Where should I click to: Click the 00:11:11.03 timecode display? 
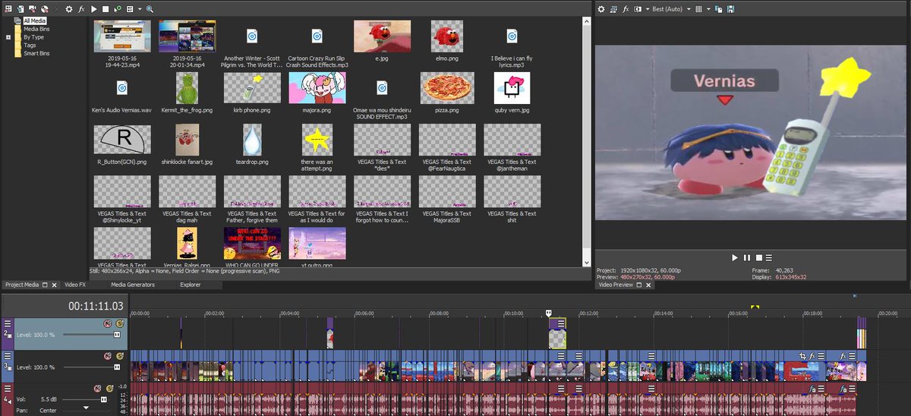[96, 306]
